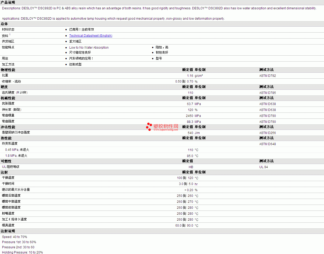
Task: Select the 螺筒前部温度 row label
Action: point(11,207)
